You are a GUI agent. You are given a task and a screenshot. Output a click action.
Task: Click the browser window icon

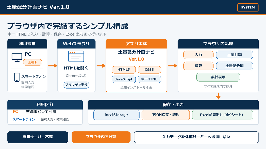76,56
